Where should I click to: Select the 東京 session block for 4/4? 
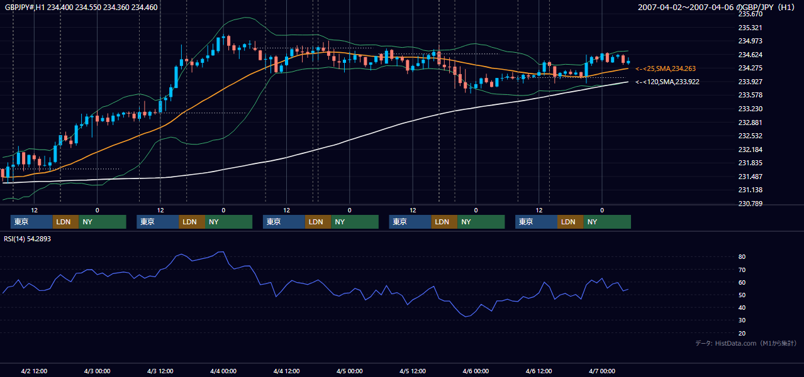coord(284,222)
